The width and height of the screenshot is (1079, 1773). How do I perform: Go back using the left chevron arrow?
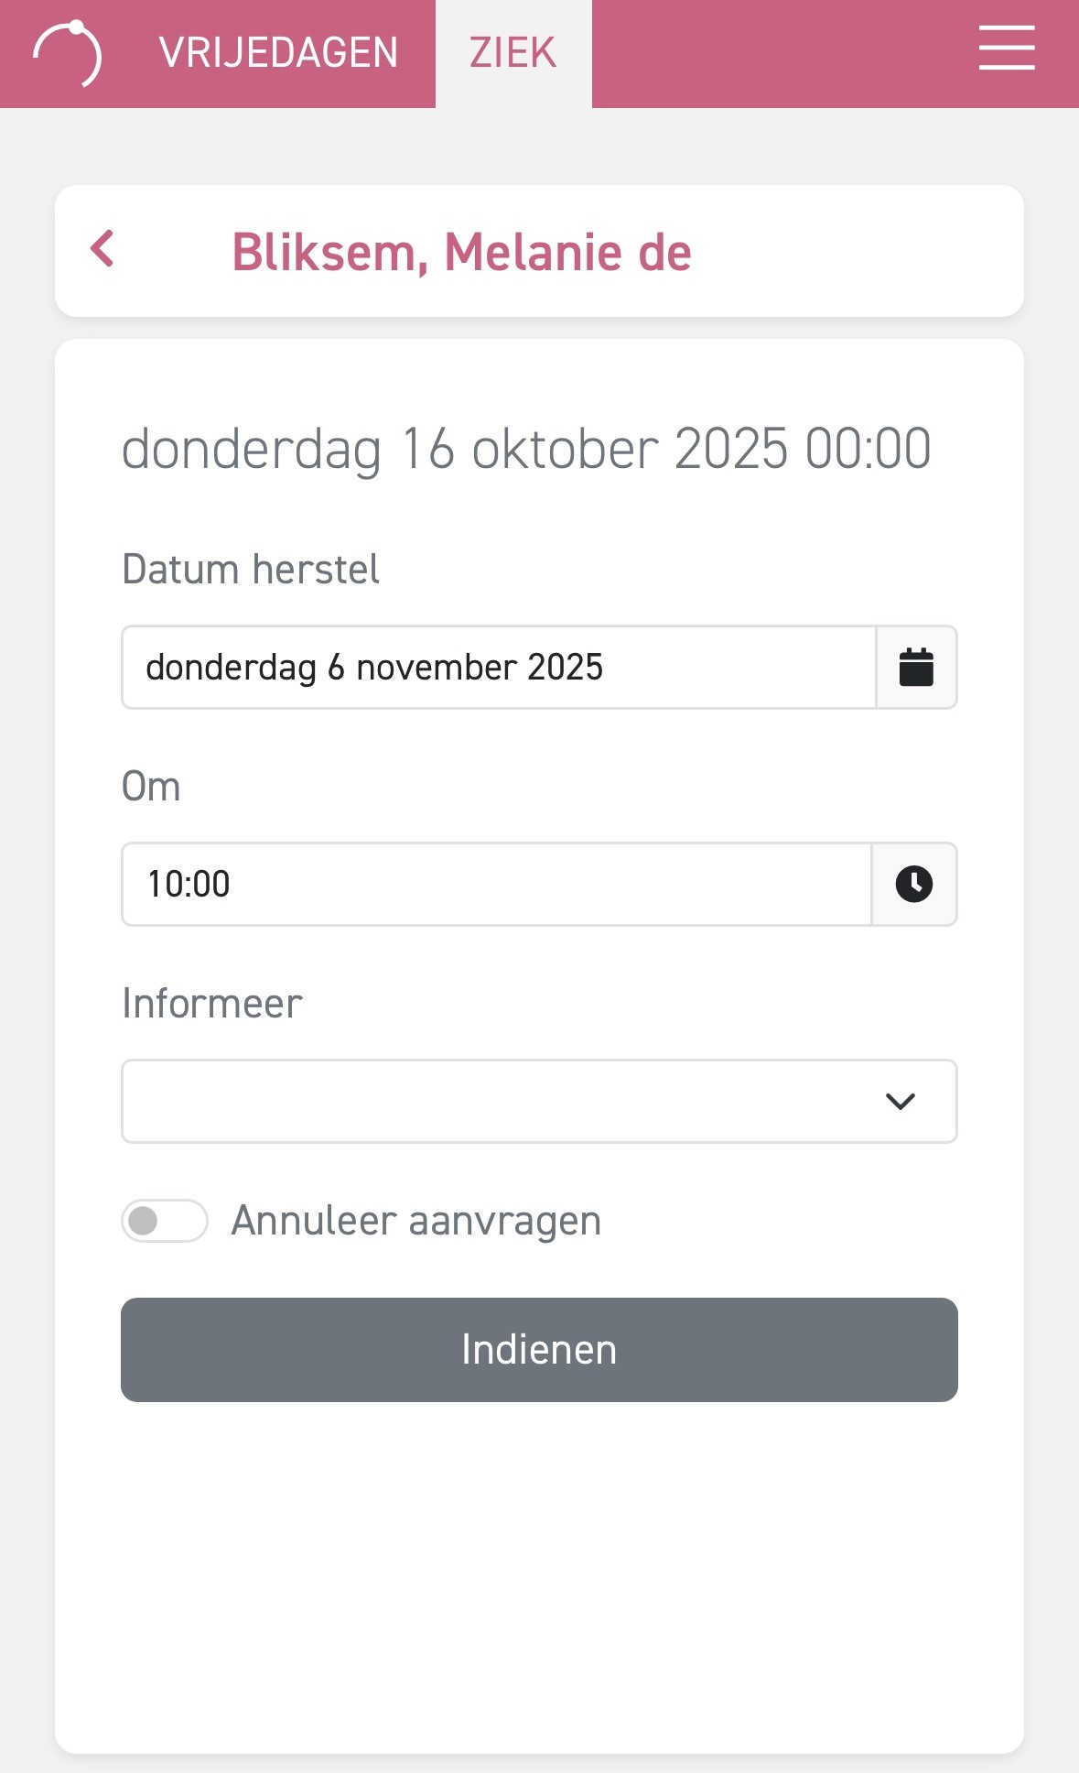(103, 249)
